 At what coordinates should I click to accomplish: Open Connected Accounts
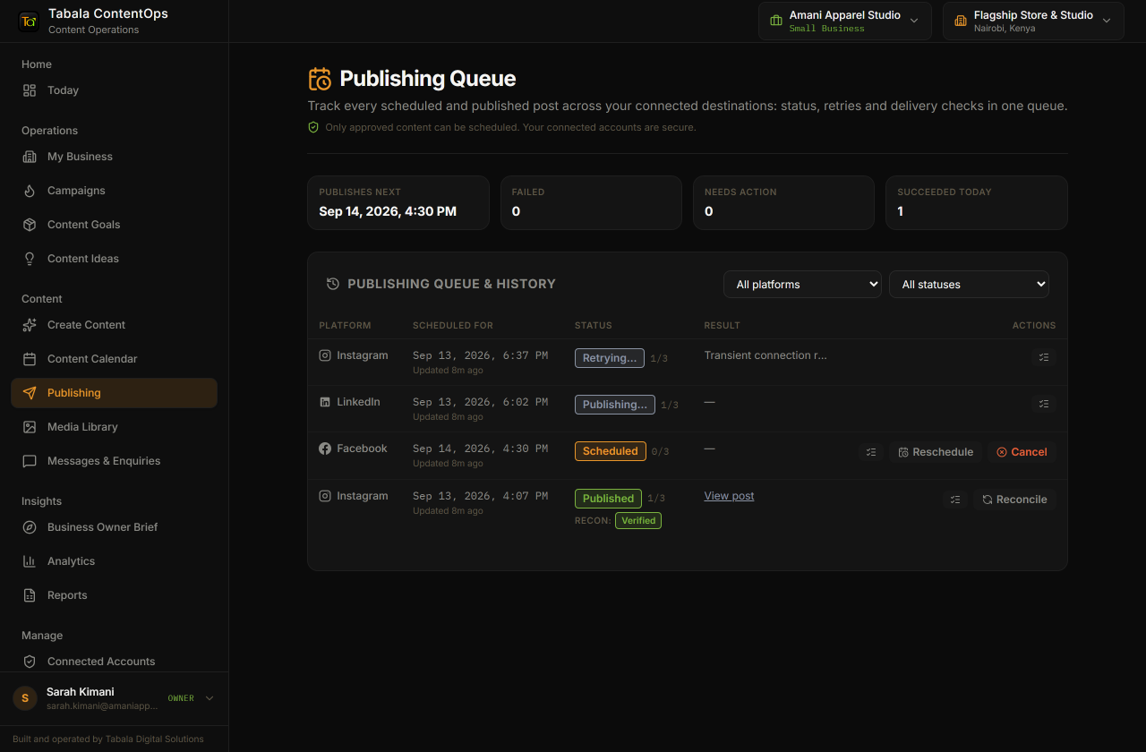114,662
